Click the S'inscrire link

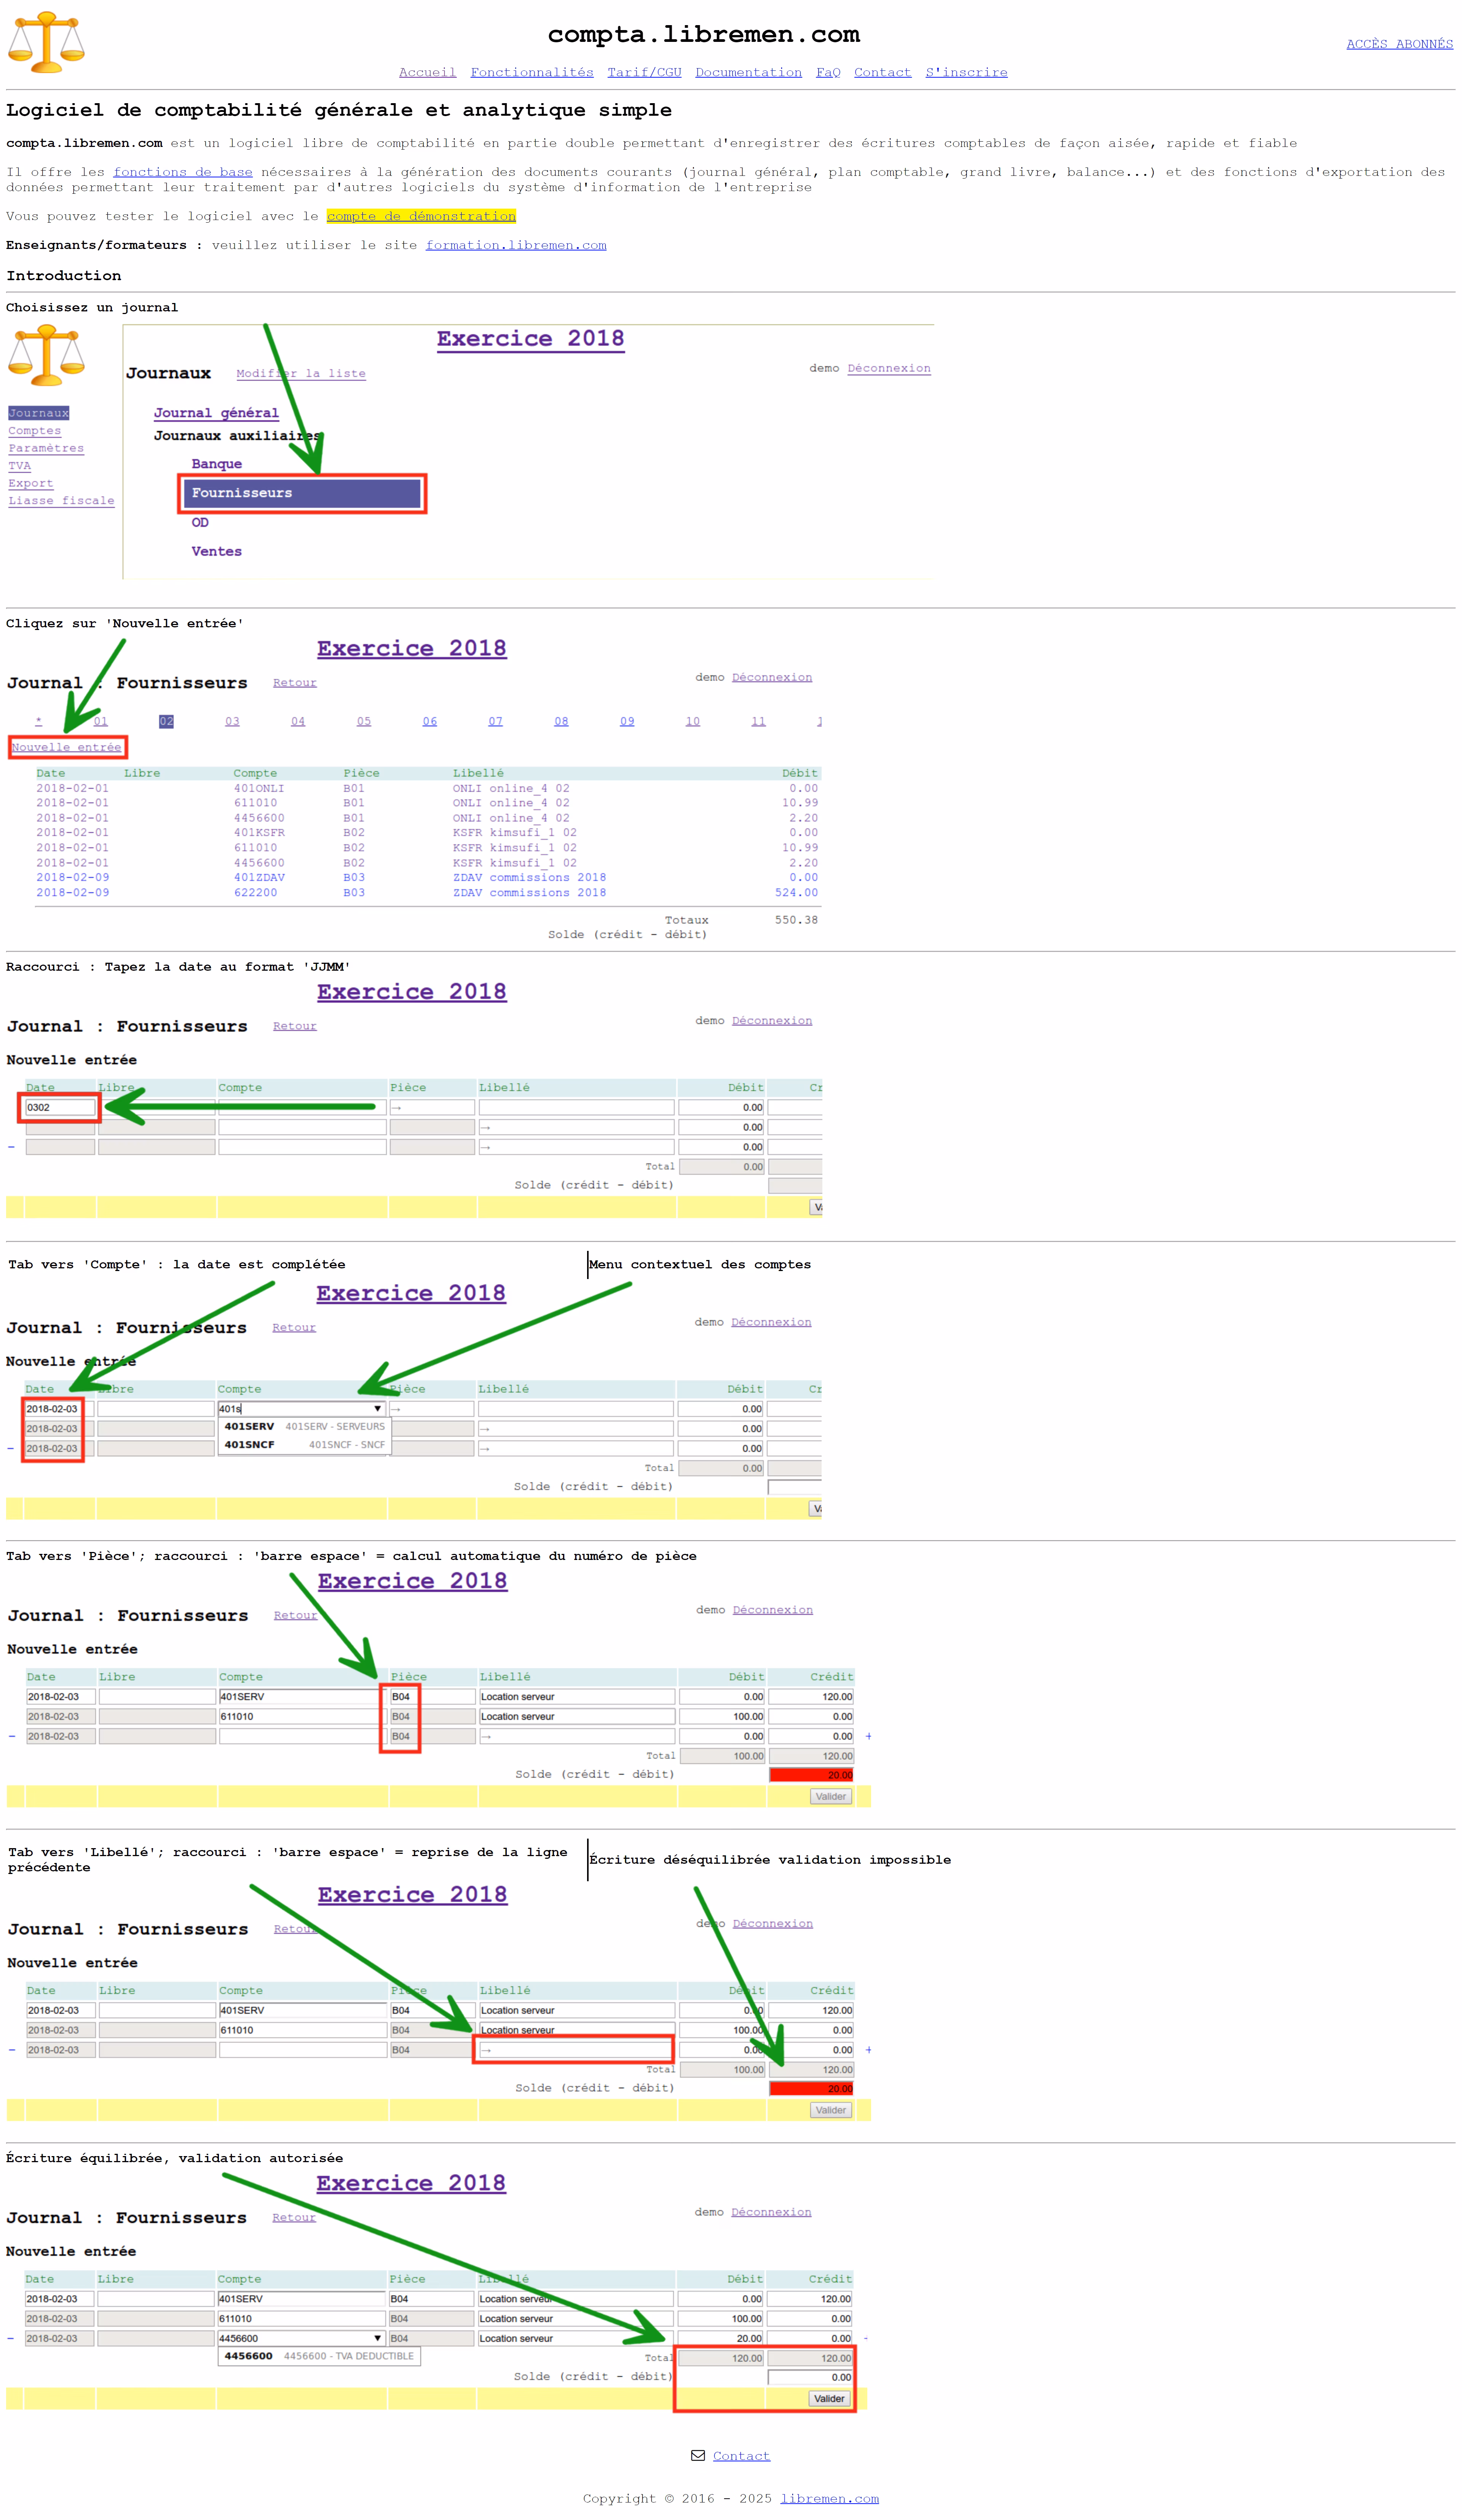[x=966, y=72]
